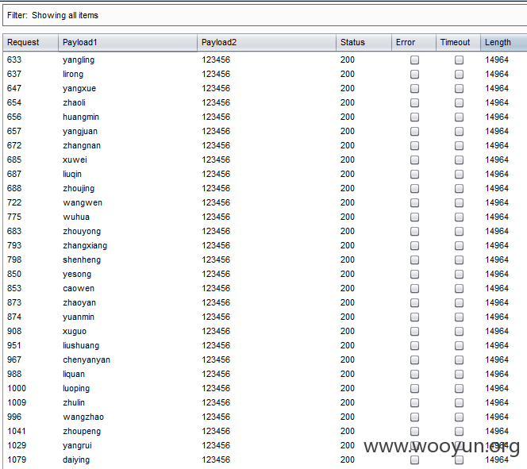The height and width of the screenshot is (469, 527).
Task: Select the row with payload caowen
Action: [x=265, y=288]
